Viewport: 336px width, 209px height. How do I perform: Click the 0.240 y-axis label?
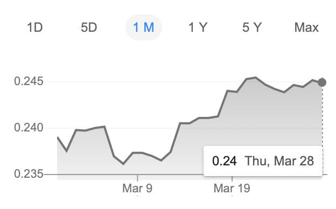29,128
